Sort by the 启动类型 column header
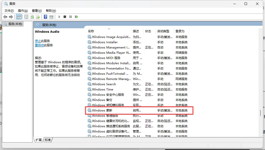265x150 pixels. [165, 31]
